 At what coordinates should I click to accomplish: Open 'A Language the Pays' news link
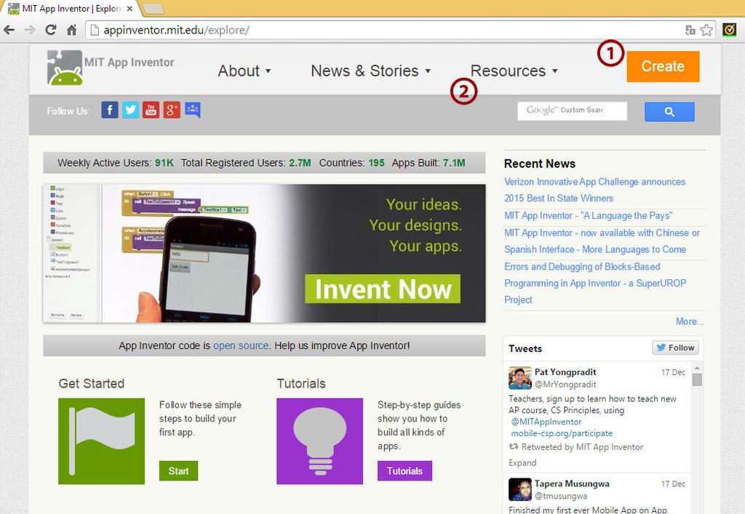coord(588,215)
